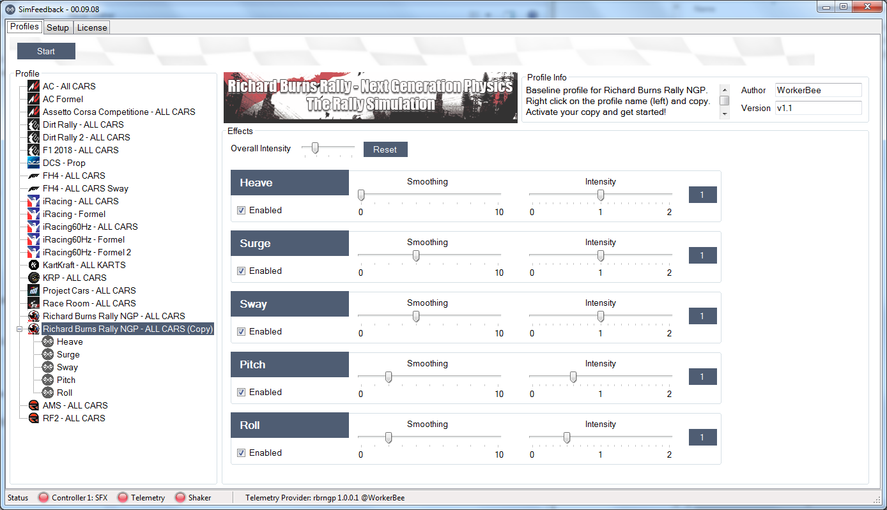Switch to the Profiles tab
Viewport: 887px width, 510px height.
[24, 27]
